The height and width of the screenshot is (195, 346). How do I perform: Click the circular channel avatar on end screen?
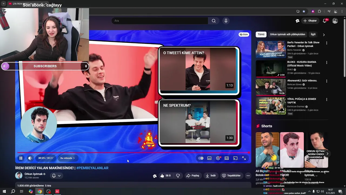[39, 124]
